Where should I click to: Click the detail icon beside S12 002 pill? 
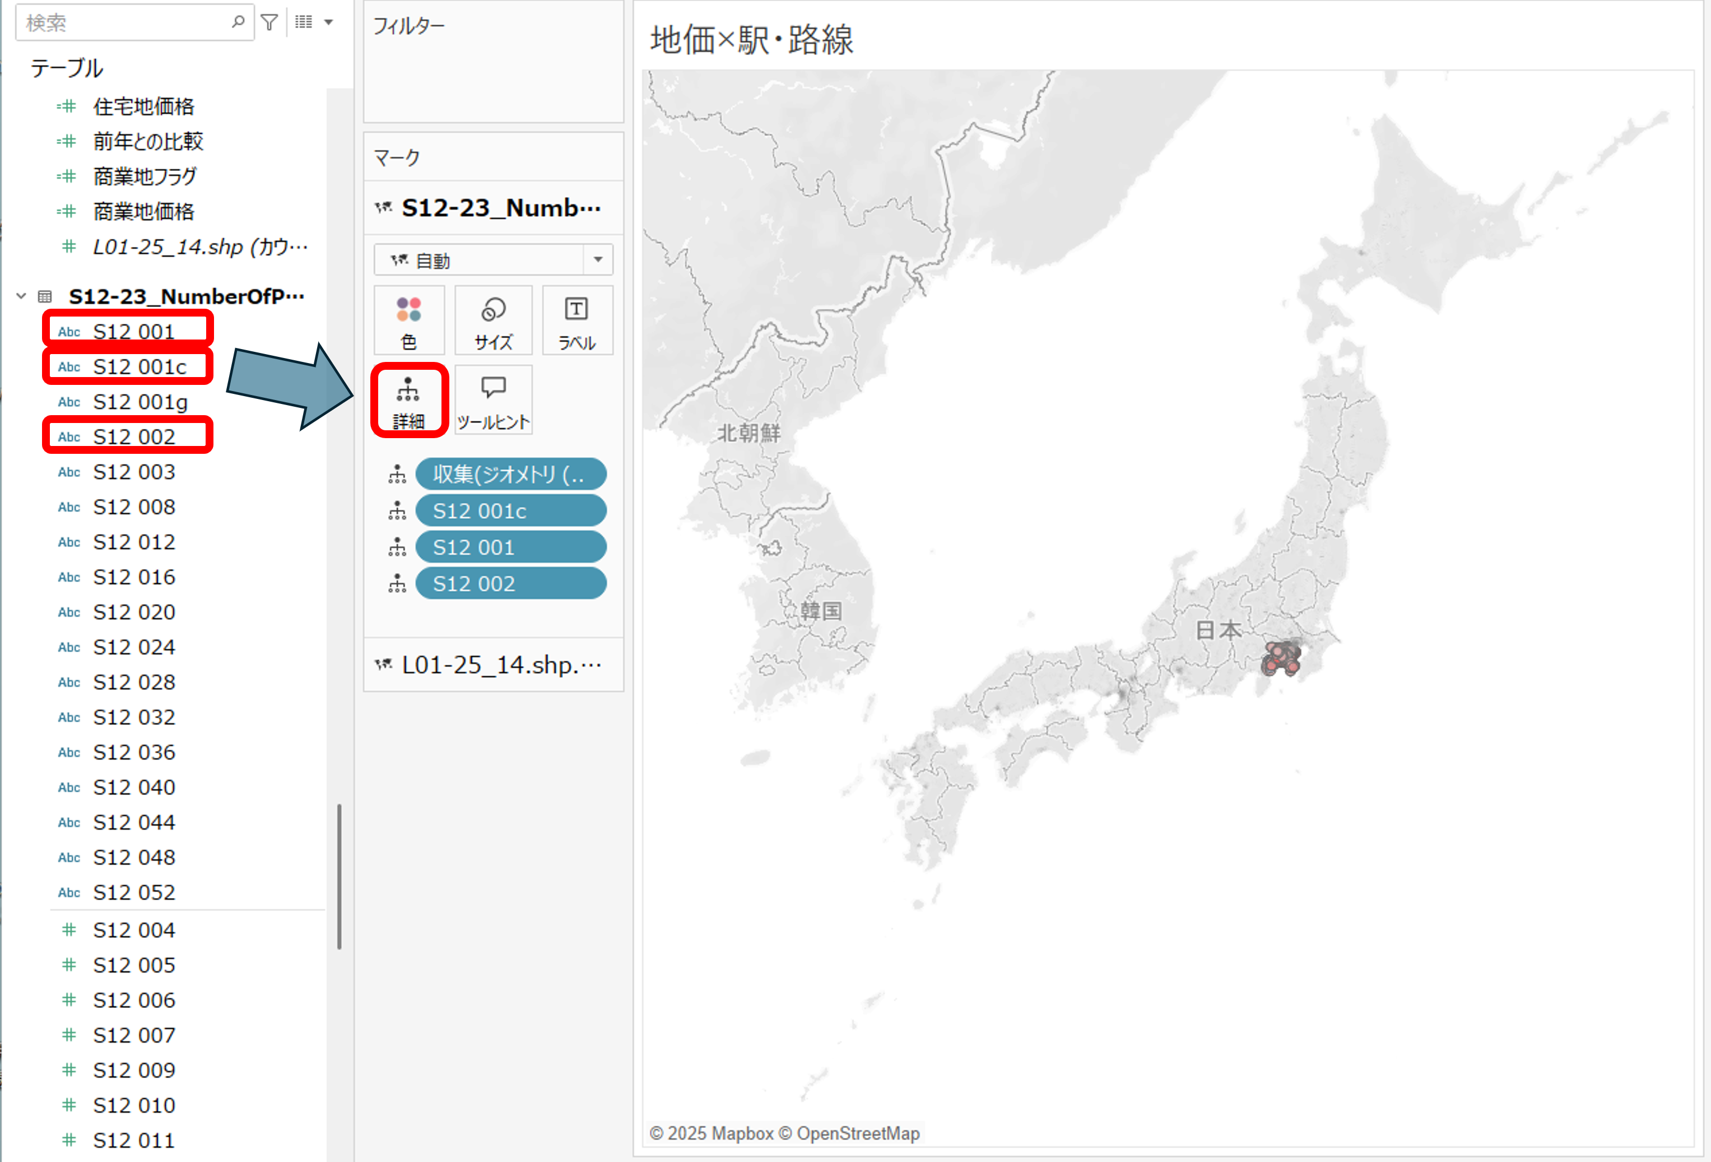tap(398, 584)
